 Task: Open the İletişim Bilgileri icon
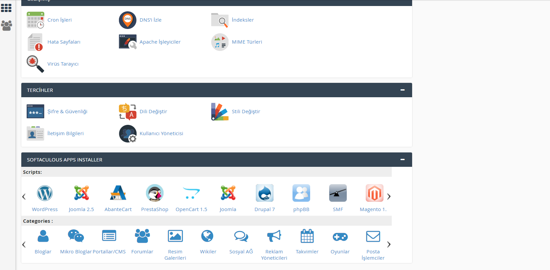point(35,134)
